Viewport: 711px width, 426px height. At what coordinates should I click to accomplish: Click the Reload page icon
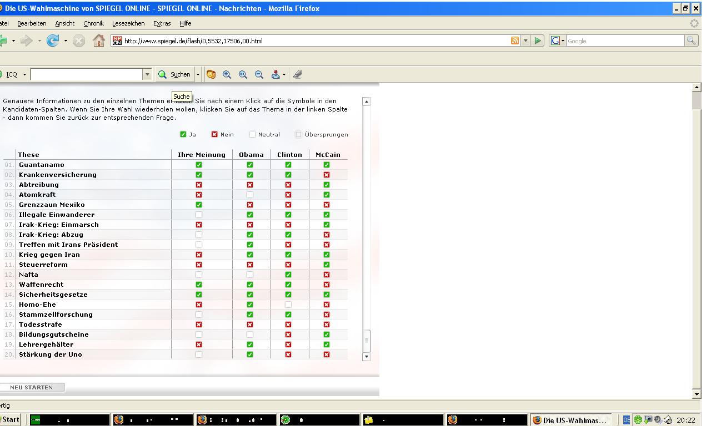tap(53, 40)
